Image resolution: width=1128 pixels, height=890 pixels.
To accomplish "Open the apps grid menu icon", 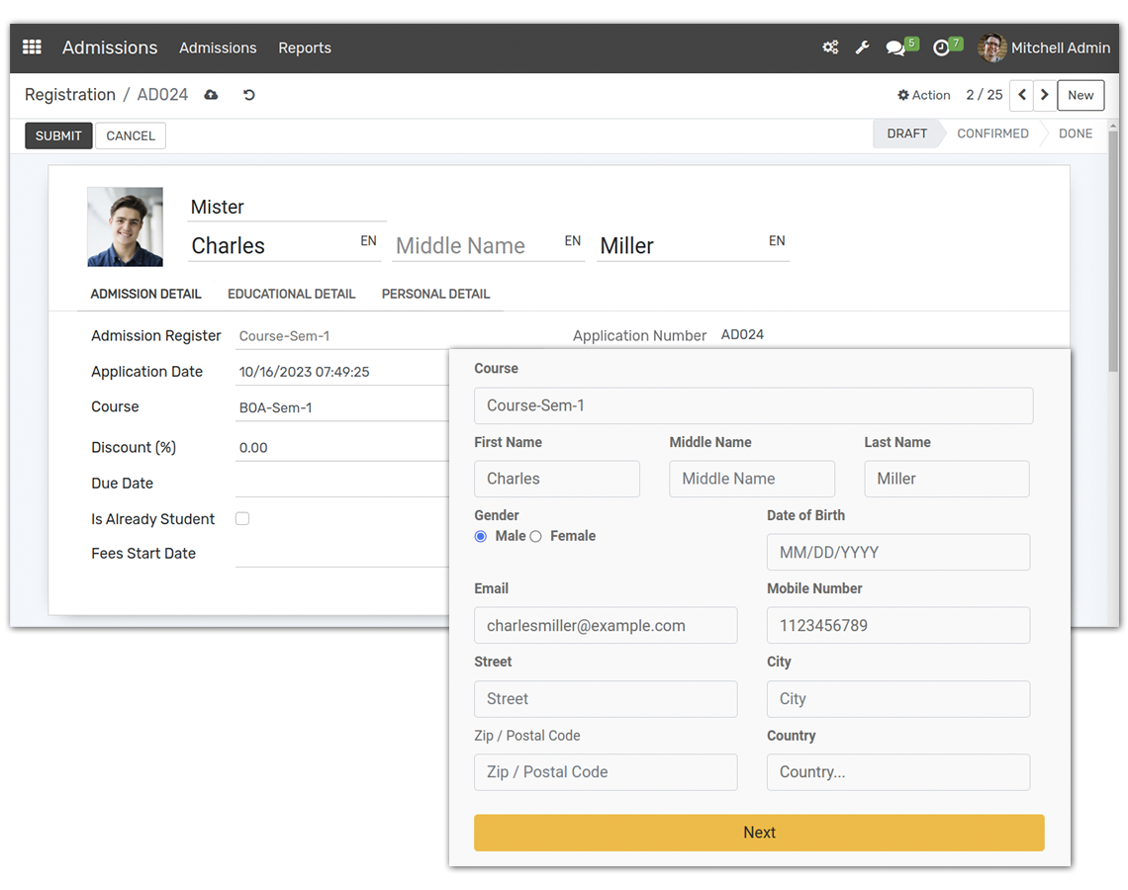I will [32, 47].
